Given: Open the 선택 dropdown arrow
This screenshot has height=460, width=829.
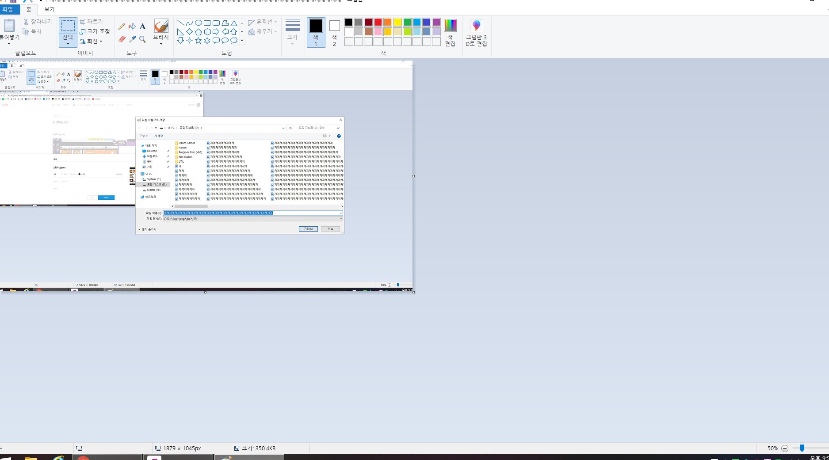Looking at the screenshot, I should pyautogui.click(x=68, y=44).
